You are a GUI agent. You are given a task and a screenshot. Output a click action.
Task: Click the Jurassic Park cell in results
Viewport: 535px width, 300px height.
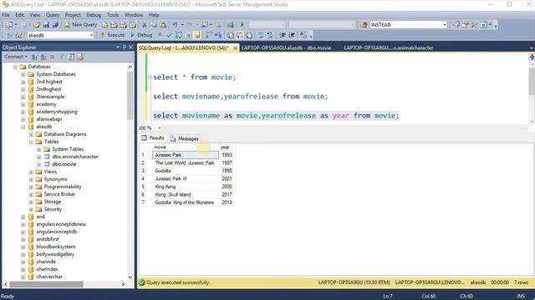point(186,155)
